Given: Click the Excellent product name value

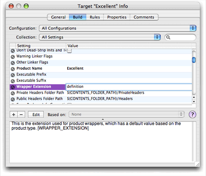Looking at the screenshot, I should [x=75, y=68].
